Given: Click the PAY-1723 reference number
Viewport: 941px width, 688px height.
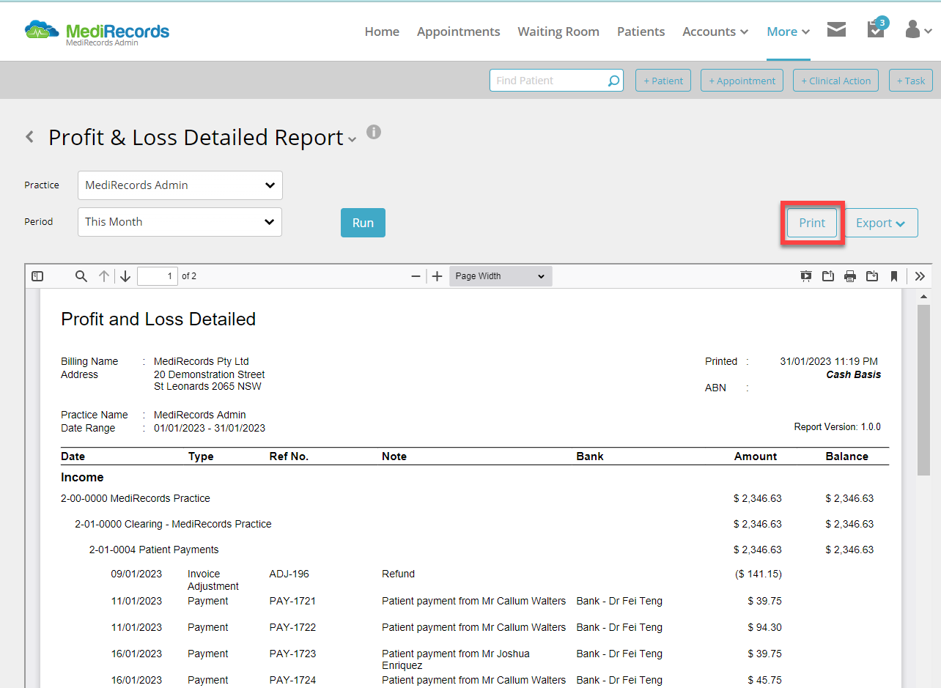Looking at the screenshot, I should (x=292, y=654).
